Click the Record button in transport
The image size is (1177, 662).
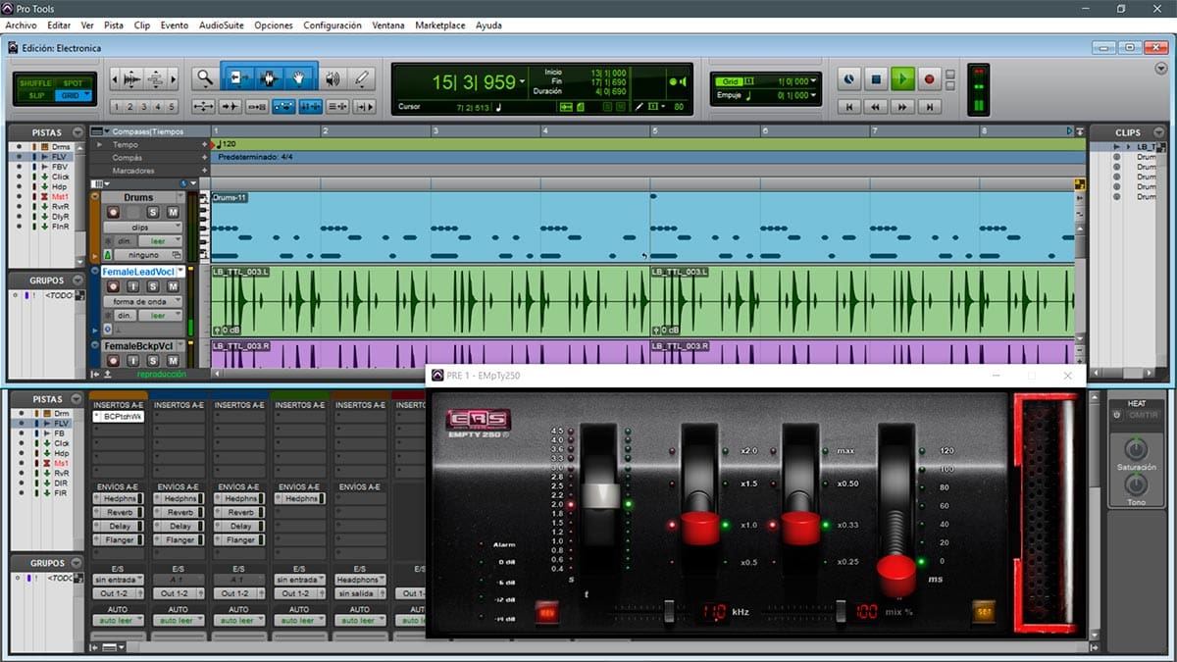coord(930,79)
